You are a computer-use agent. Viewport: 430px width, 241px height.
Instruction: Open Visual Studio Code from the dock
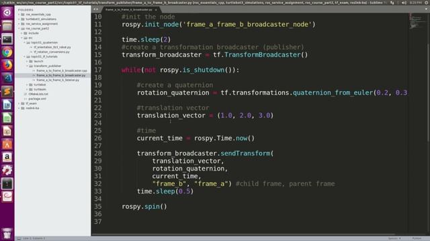[7, 78]
